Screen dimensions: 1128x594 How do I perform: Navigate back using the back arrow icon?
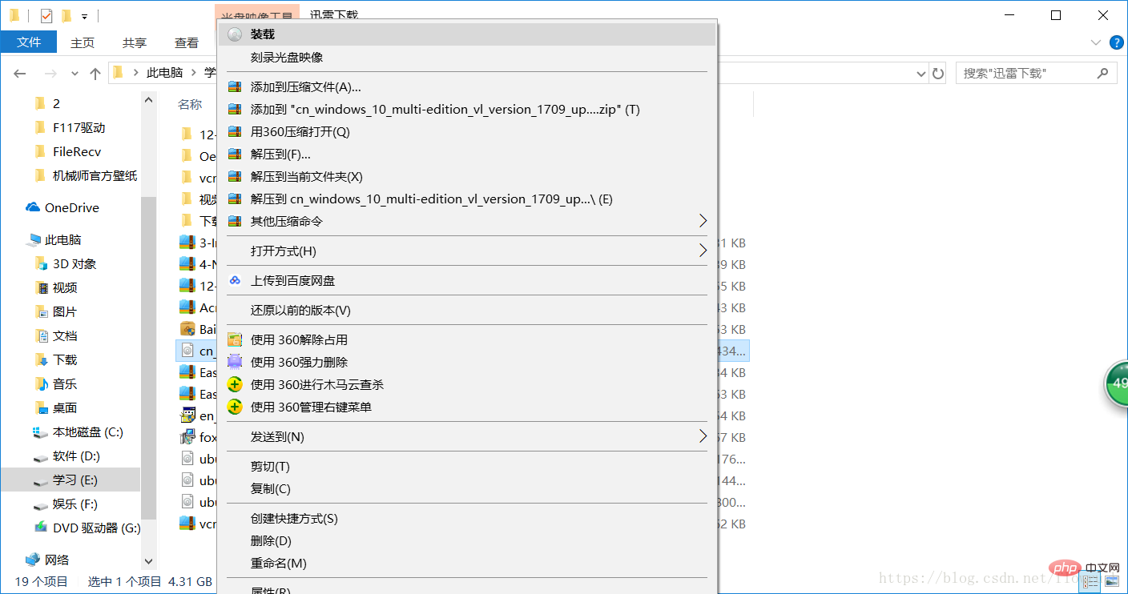pos(19,73)
